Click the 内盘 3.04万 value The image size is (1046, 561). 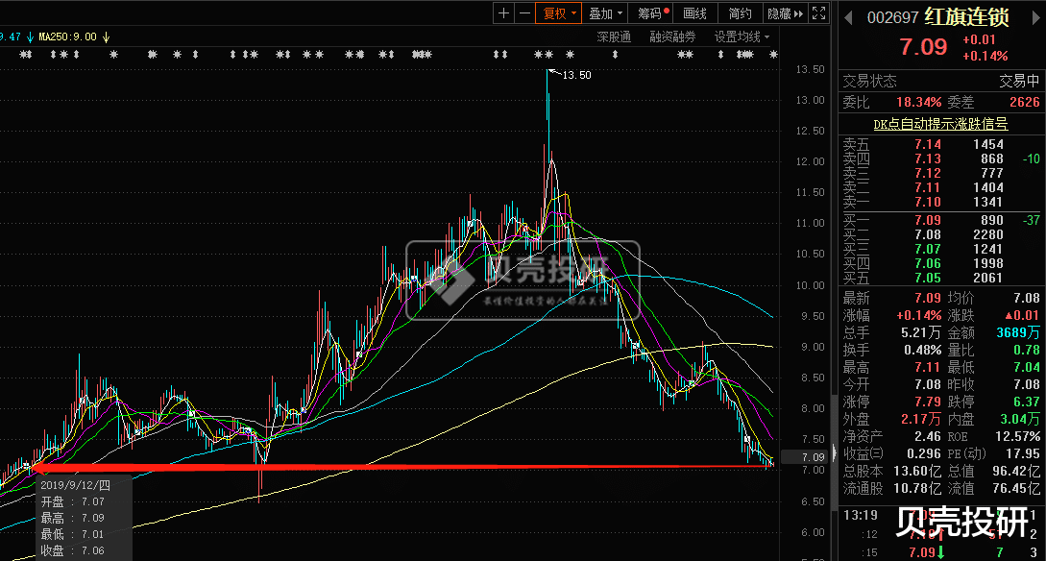tap(1019, 420)
